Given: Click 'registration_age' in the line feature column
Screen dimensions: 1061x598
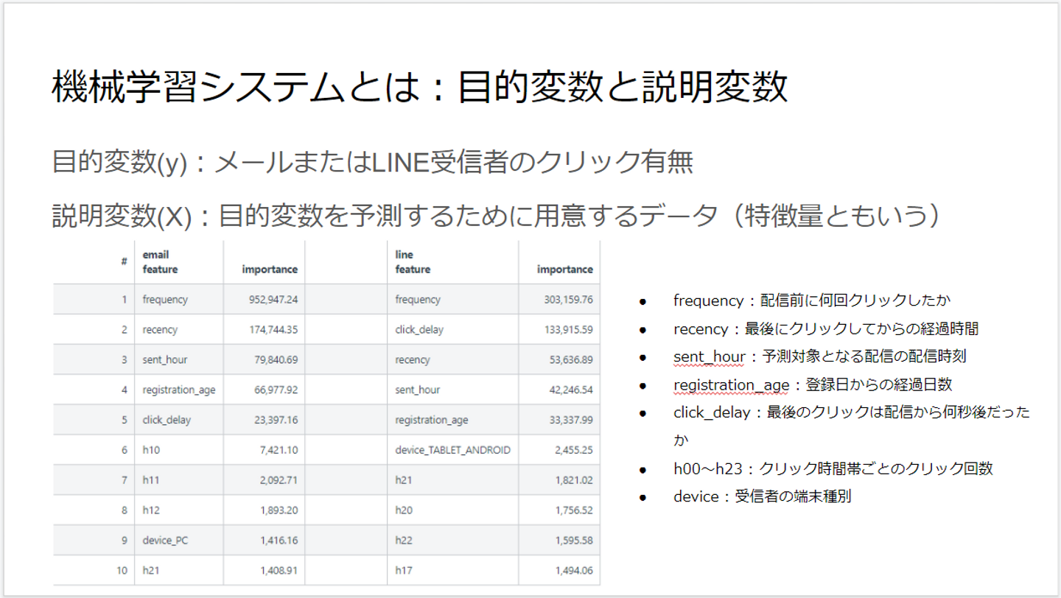Looking at the screenshot, I should tap(432, 421).
